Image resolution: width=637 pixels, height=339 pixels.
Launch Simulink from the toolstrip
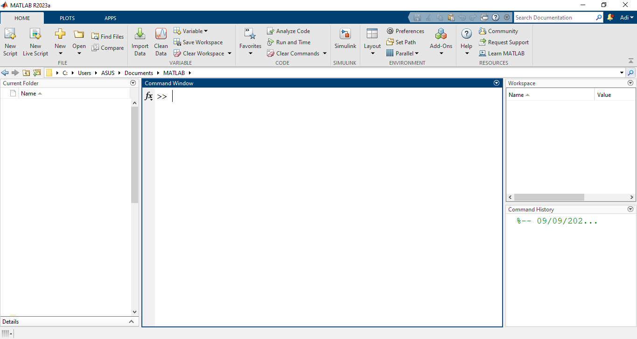[x=345, y=34]
